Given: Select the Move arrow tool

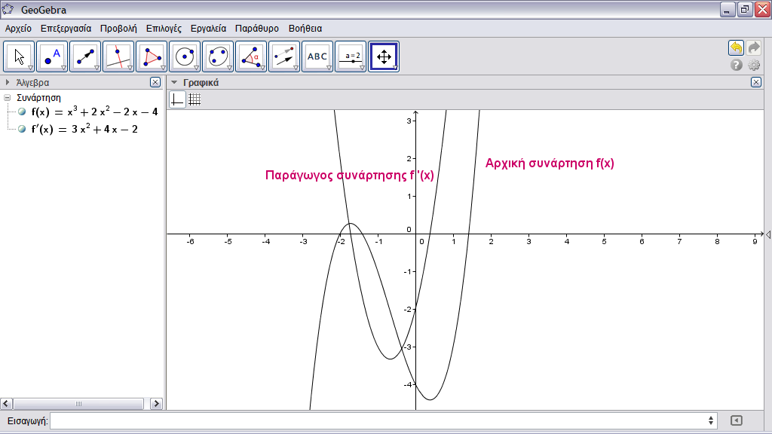Looking at the screenshot, I should [x=19, y=57].
